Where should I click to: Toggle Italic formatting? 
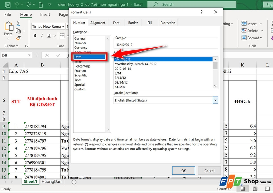(42, 36)
